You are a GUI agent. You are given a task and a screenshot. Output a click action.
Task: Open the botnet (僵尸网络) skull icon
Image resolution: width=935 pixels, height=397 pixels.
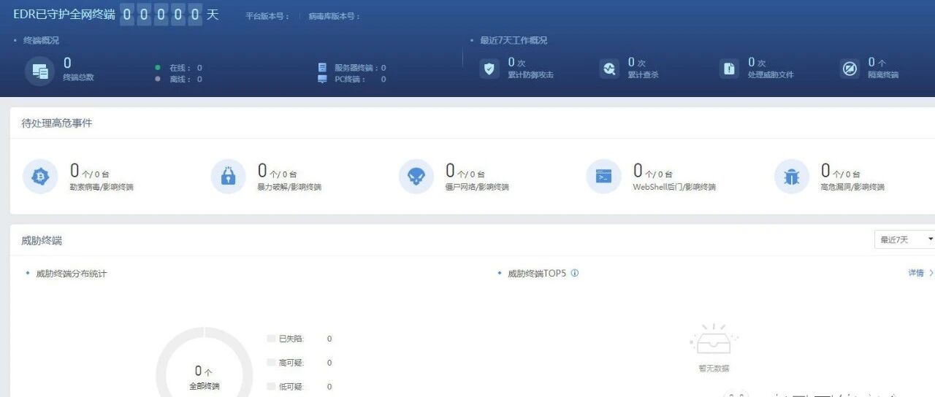[x=416, y=177]
